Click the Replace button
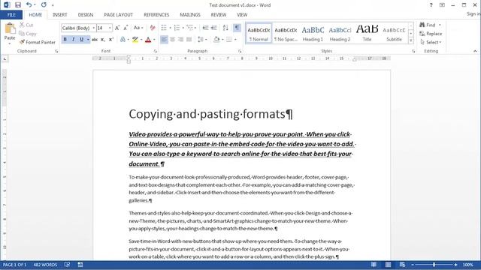 pos(431,34)
